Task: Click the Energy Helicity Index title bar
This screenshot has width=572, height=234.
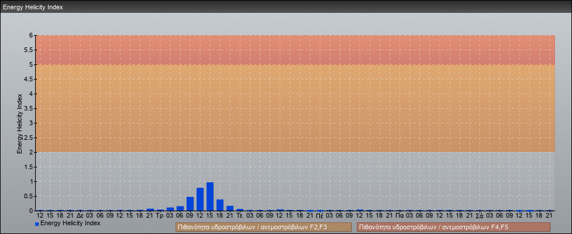Action: click(33, 7)
